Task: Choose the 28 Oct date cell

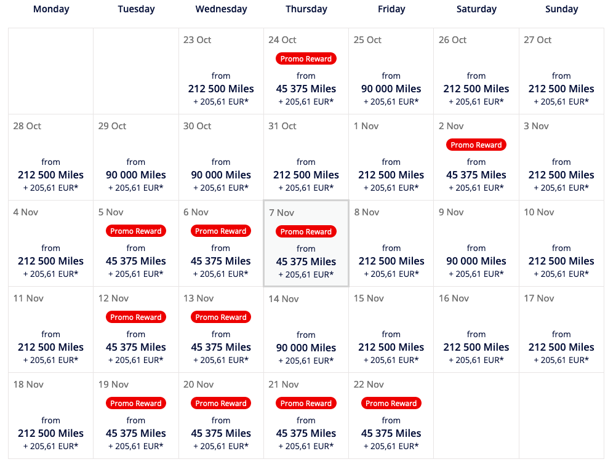Action: [50, 157]
